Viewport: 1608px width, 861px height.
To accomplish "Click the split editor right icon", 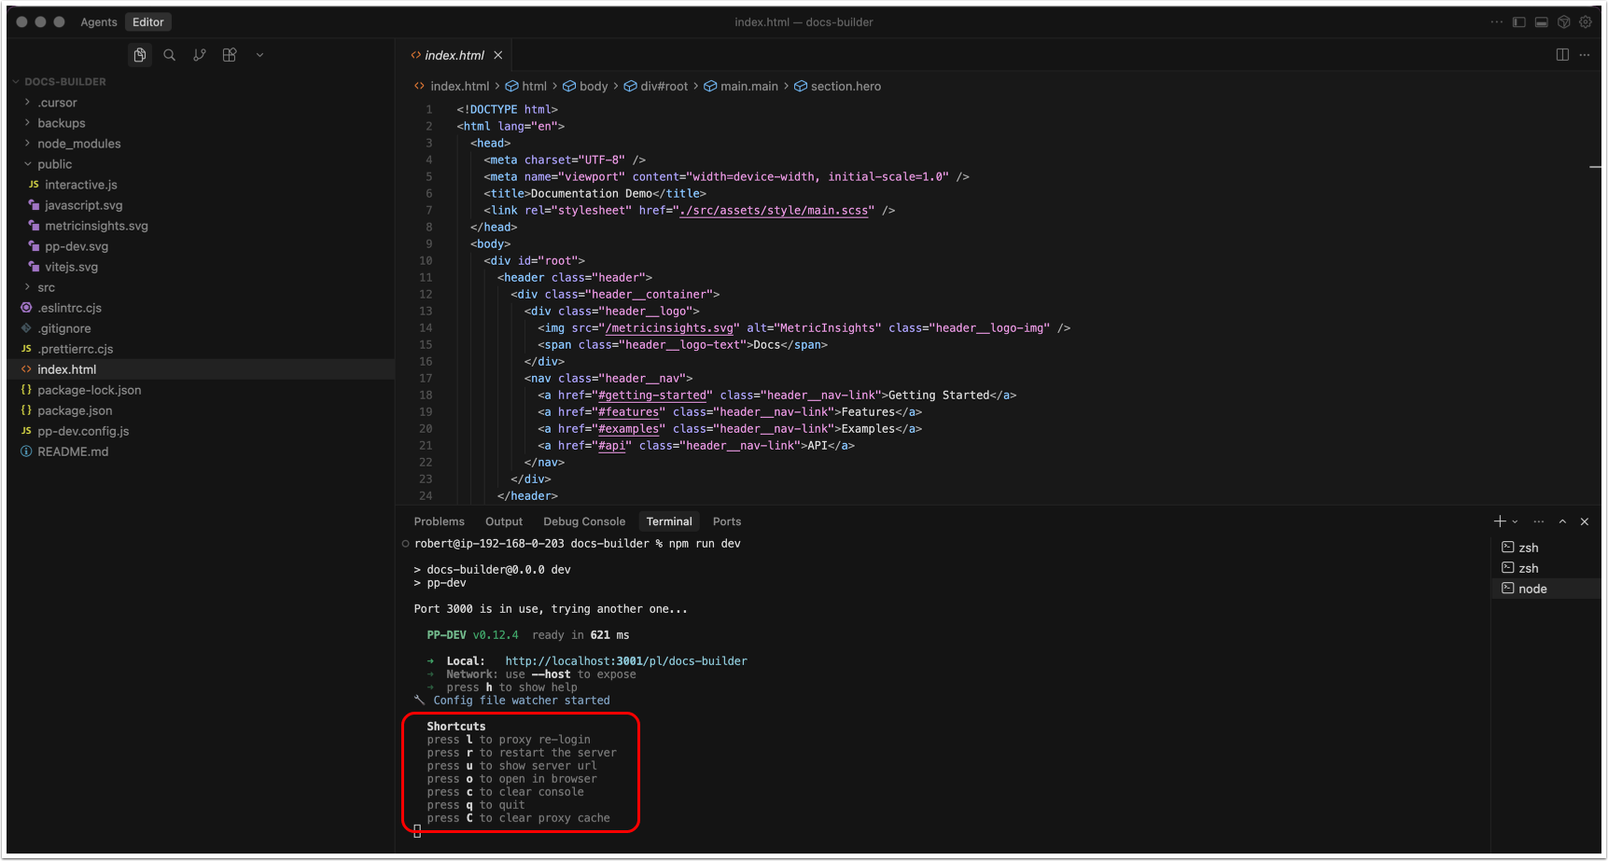I will click(1562, 55).
